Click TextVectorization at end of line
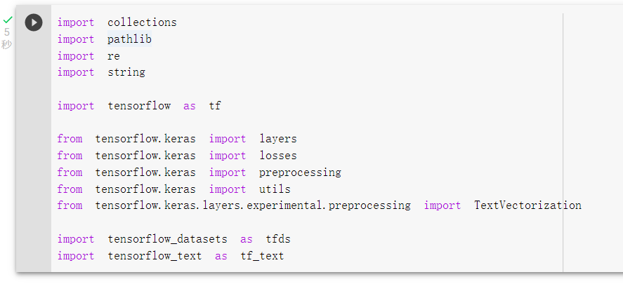The image size is (623, 291). click(x=527, y=205)
